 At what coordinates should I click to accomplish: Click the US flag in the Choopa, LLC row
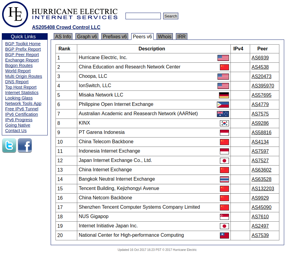pos(223,77)
